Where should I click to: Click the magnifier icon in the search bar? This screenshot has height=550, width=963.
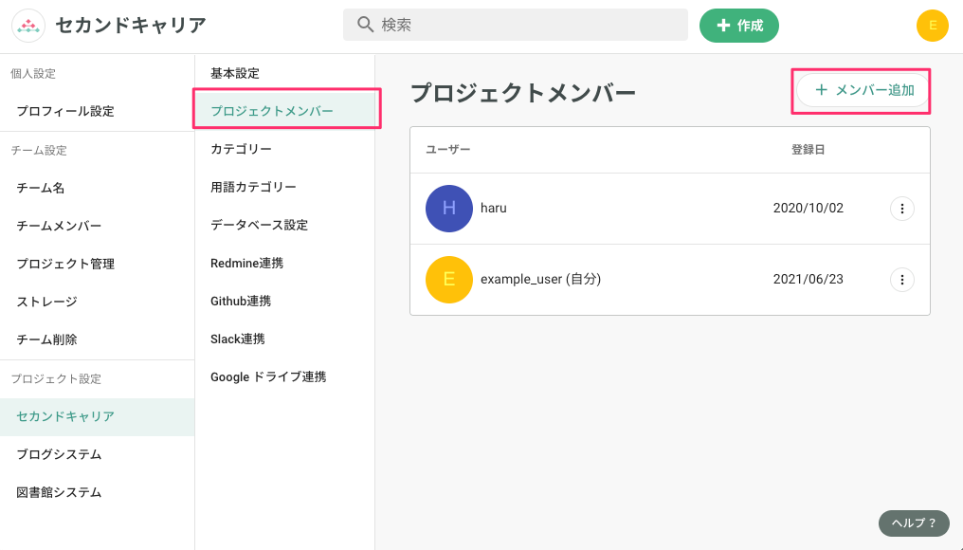click(x=365, y=25)
